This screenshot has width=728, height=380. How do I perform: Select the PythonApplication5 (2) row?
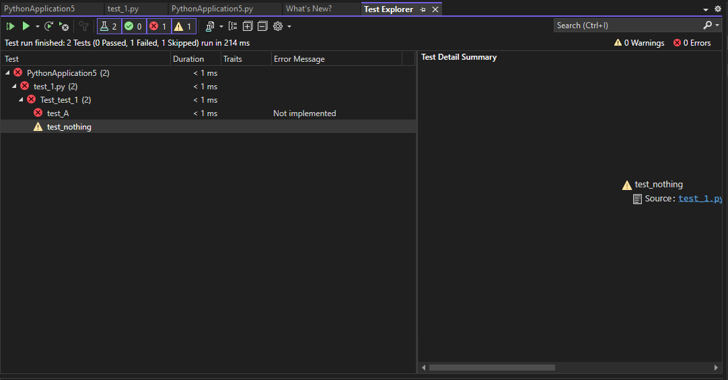pyautogui.click(x=208, y=73)
